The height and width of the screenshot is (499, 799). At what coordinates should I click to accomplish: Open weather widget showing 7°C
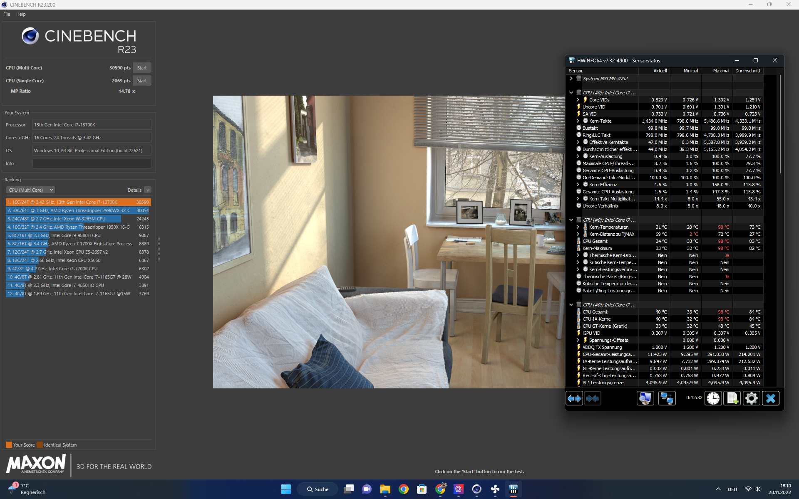27,489
